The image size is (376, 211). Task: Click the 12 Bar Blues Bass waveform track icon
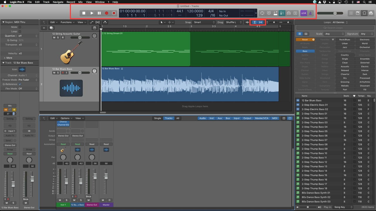coord(71,88)
